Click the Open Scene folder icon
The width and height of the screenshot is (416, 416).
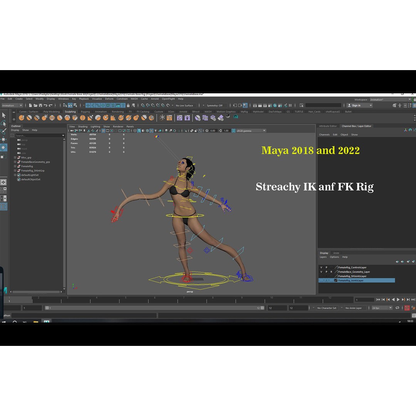(35, 105)
